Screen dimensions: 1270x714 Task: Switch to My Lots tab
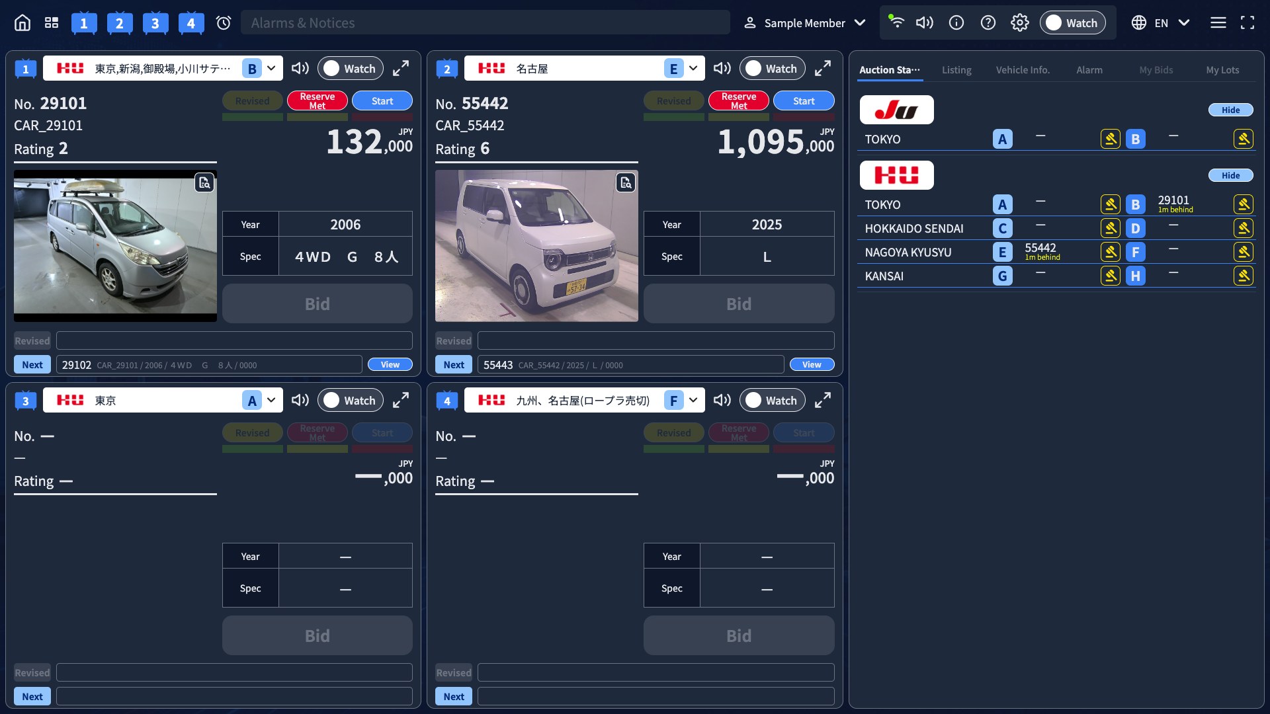coord(1222,69)
